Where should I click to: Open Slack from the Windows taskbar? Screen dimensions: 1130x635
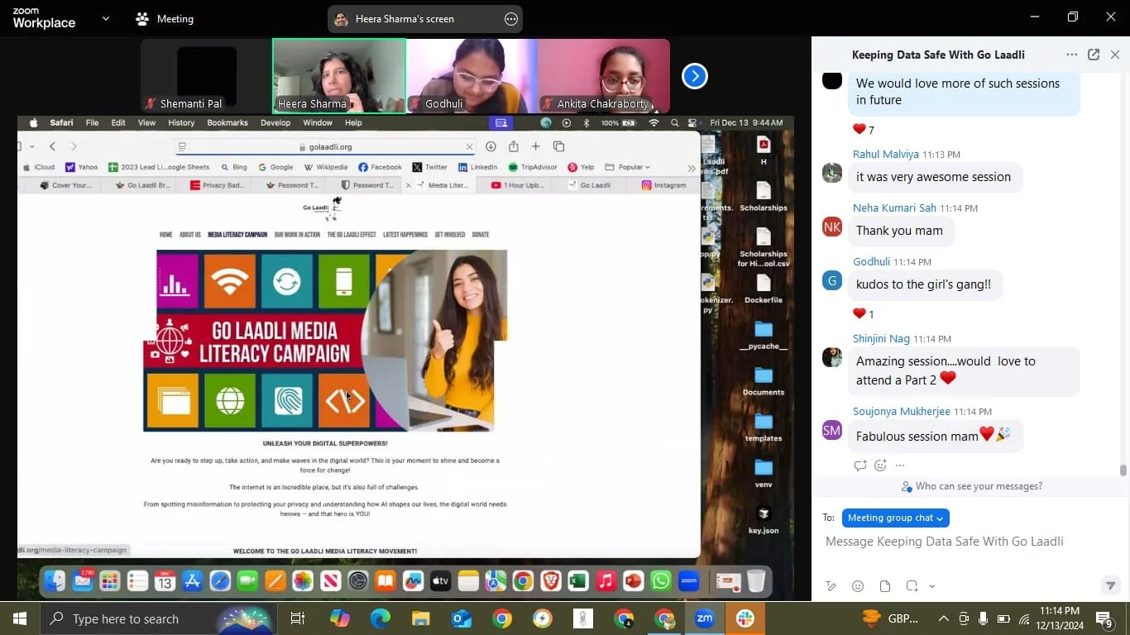pyautogui.click(x=745, y=618)
